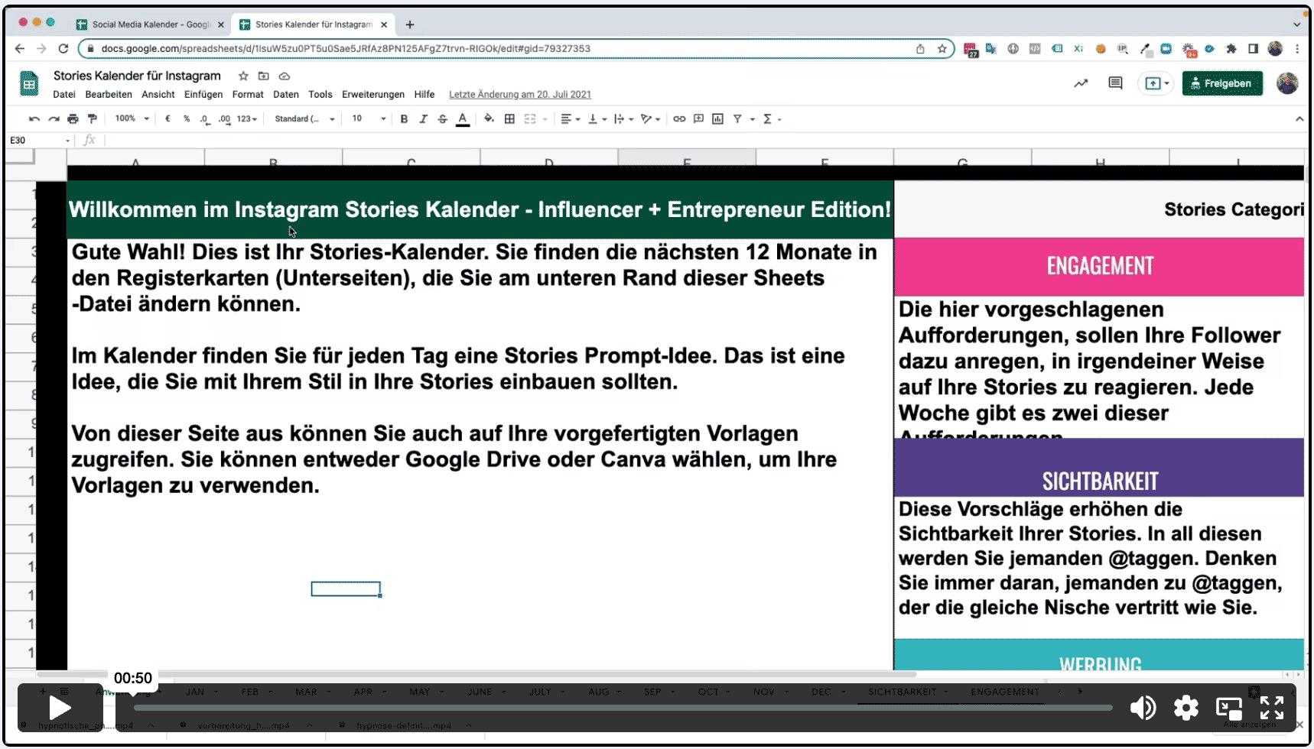The image size is (1314, 749).
Task: Open comment history icon
Action: coord(1115,83)
